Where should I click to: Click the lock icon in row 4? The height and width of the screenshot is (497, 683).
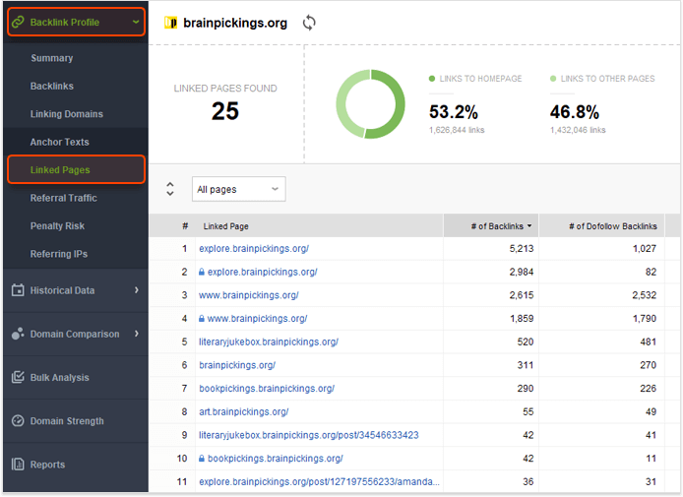pyautogui.click(x=202, y=319)
